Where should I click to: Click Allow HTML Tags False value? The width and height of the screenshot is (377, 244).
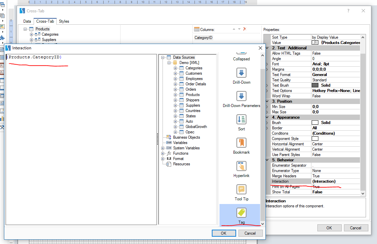coord(336,53)
